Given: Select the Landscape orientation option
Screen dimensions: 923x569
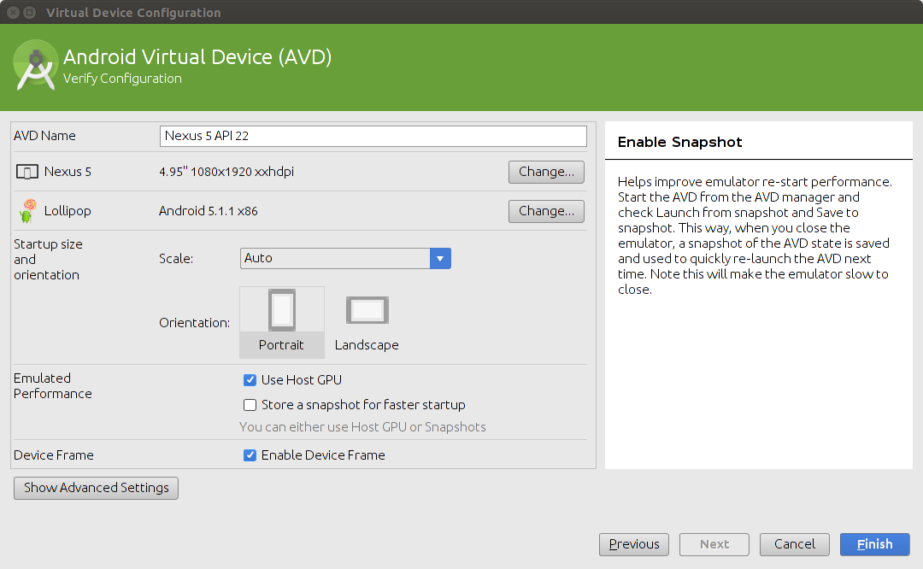Looking at the screenshot, I should pos(367,322).
